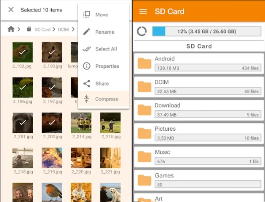
Task: Select thumbnail 2_219.jpg
Action: [x=52, y=158]
